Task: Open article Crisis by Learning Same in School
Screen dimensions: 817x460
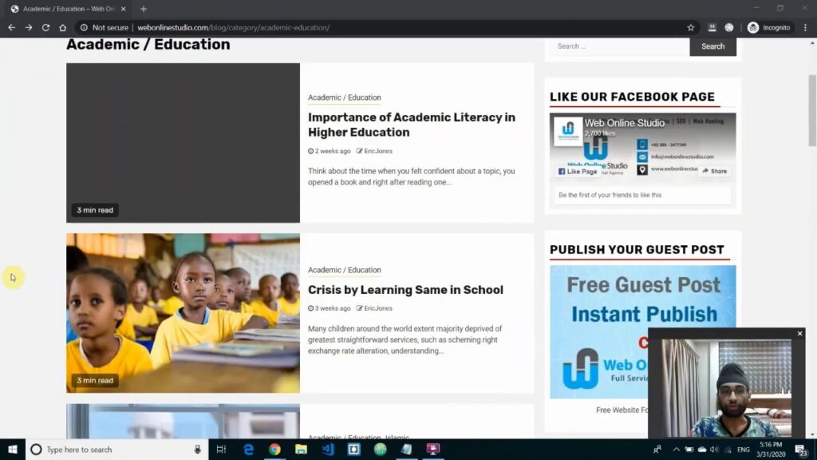Action: pos(405,290)
